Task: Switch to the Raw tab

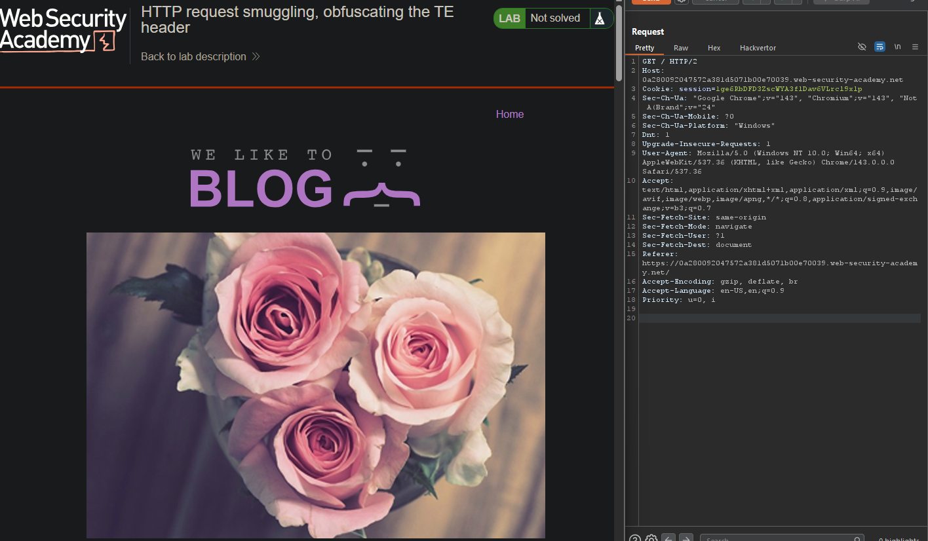Action: [x=681, y=48]
